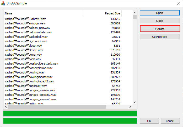Click packed size value 585828
Viewport: 183px width, 127px height.
(x=115, y=23)
